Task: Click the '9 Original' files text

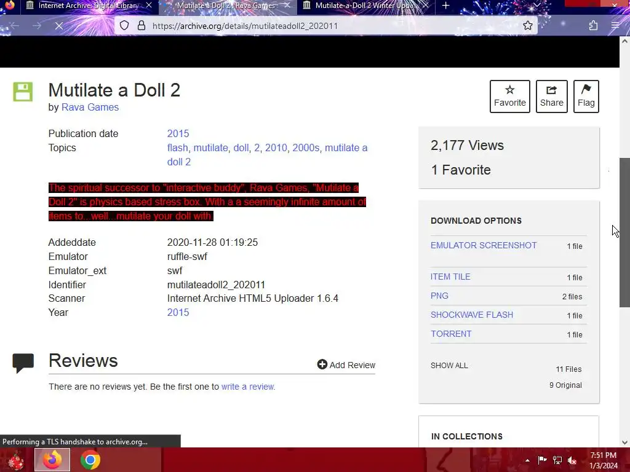Action: [x=565, y=385]
